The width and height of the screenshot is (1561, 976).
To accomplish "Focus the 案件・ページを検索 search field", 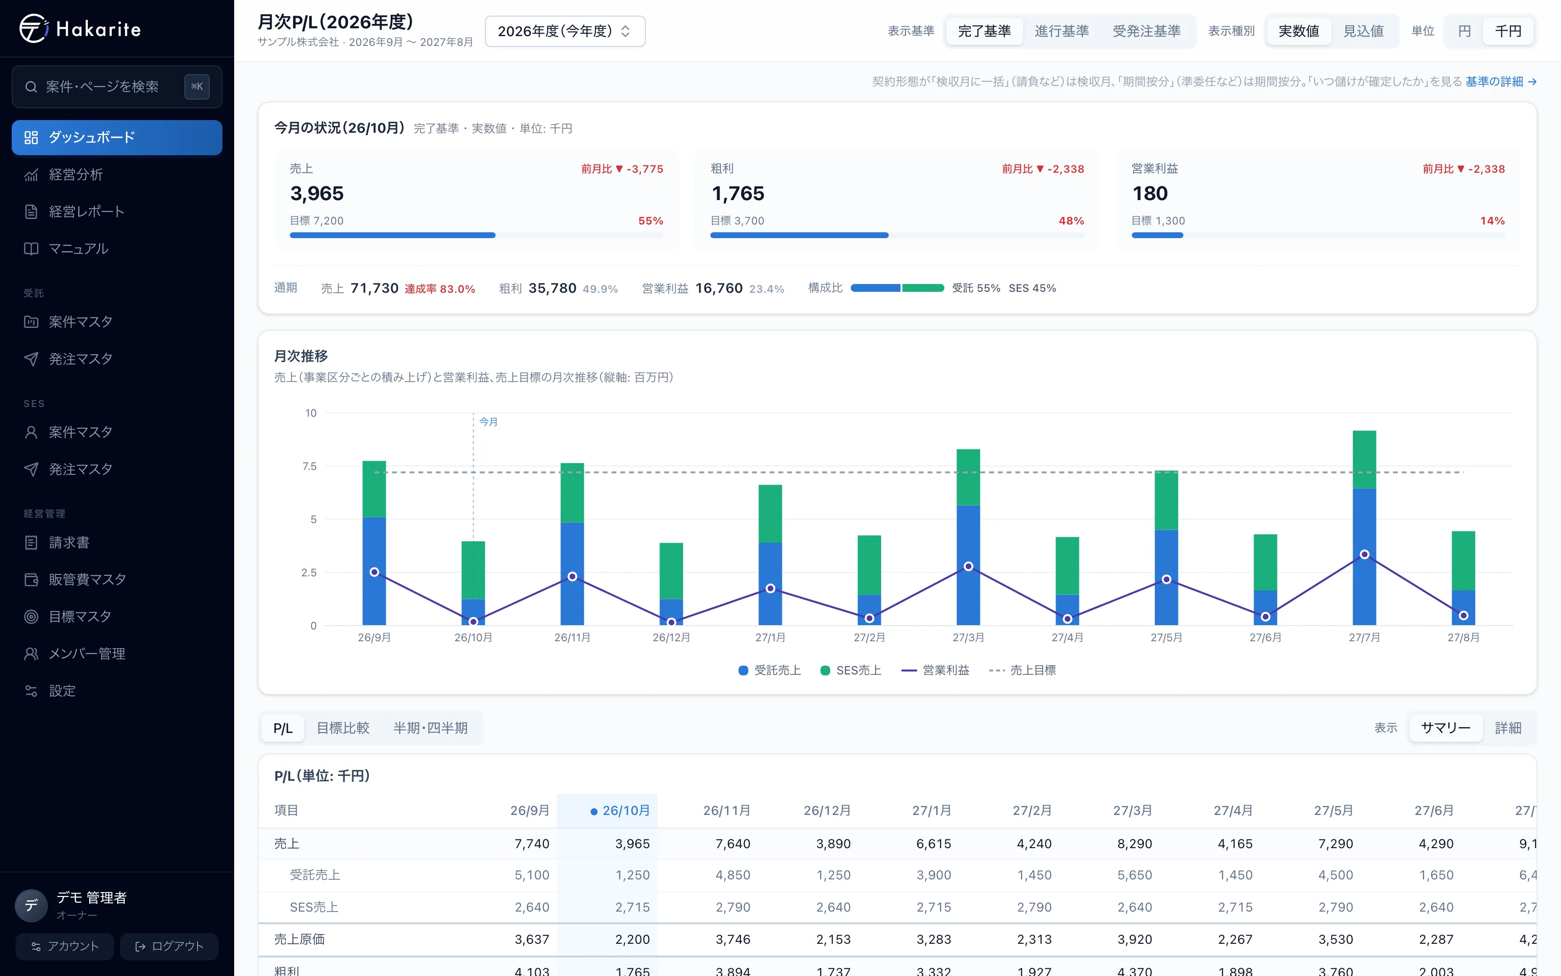I will 117,86.
